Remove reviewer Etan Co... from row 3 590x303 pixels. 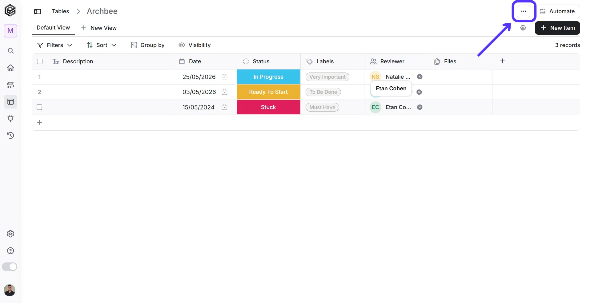[419, 107]
